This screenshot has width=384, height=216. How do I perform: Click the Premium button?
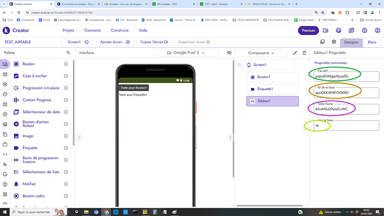(x=308, y=31)
